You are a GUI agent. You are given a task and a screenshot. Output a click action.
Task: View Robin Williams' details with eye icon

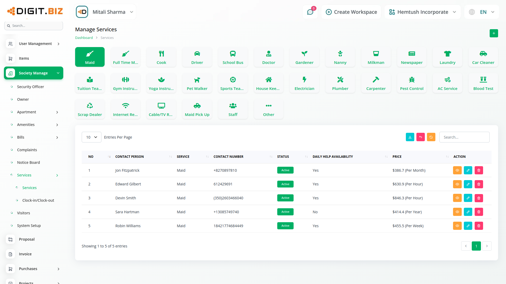point(457,226)
